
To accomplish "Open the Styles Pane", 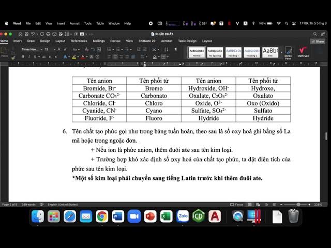I will (288, 53).
